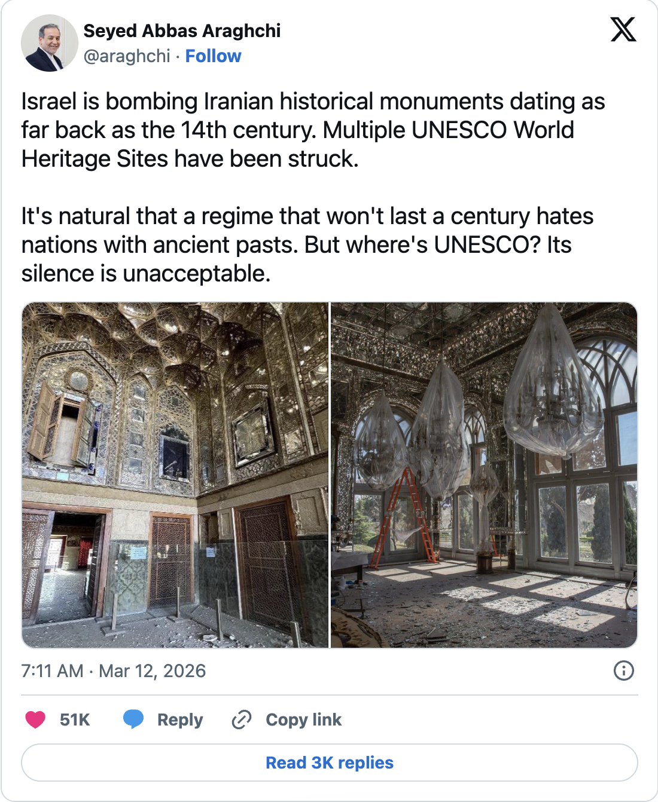Open the left photo of the damaged doorway
Image resolution: width=658 pixels, height=802 pixels.
[x=175, y=475]
